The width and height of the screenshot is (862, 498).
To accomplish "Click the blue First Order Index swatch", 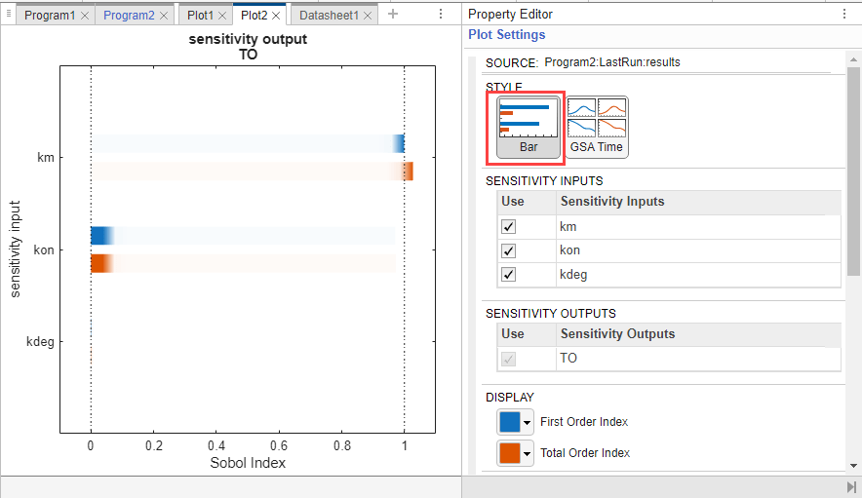I will [x=510, y=422].
